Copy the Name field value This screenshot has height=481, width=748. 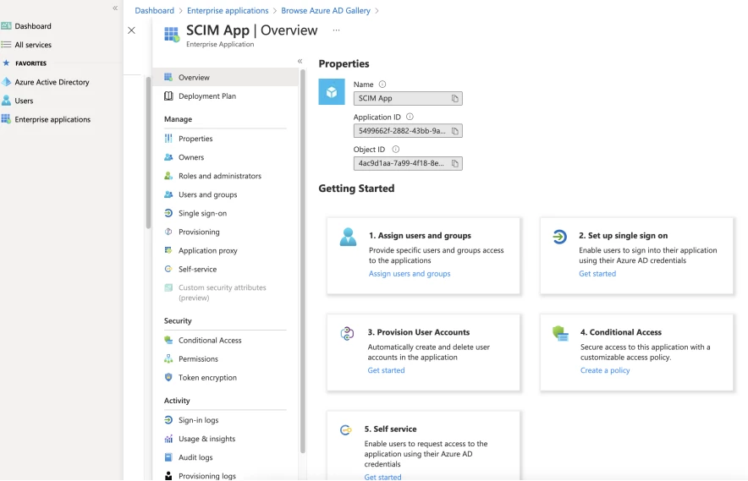pos(455,98)
